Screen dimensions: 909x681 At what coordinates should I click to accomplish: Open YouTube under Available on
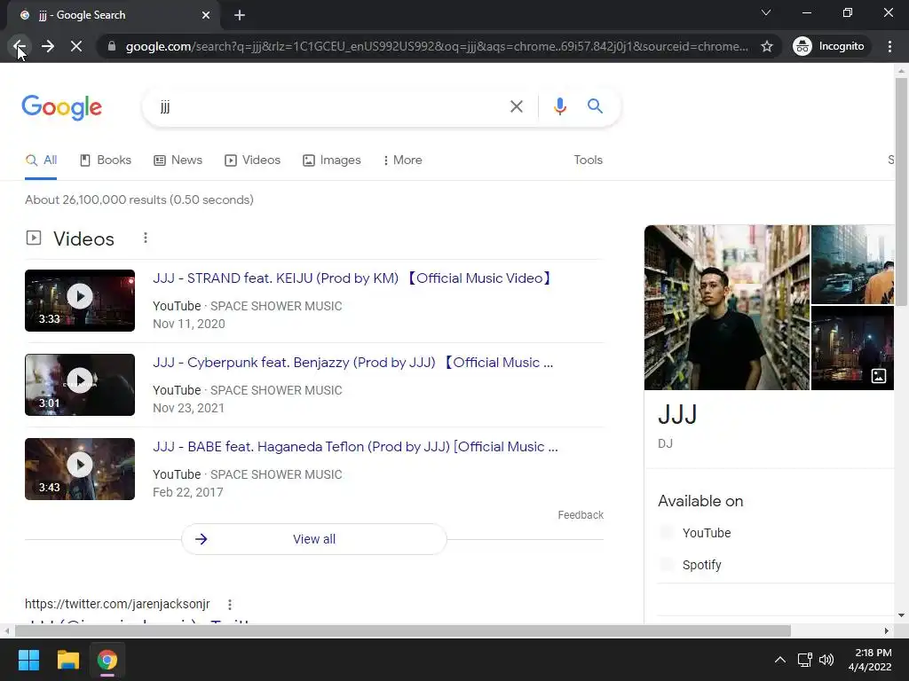point(706,533)
